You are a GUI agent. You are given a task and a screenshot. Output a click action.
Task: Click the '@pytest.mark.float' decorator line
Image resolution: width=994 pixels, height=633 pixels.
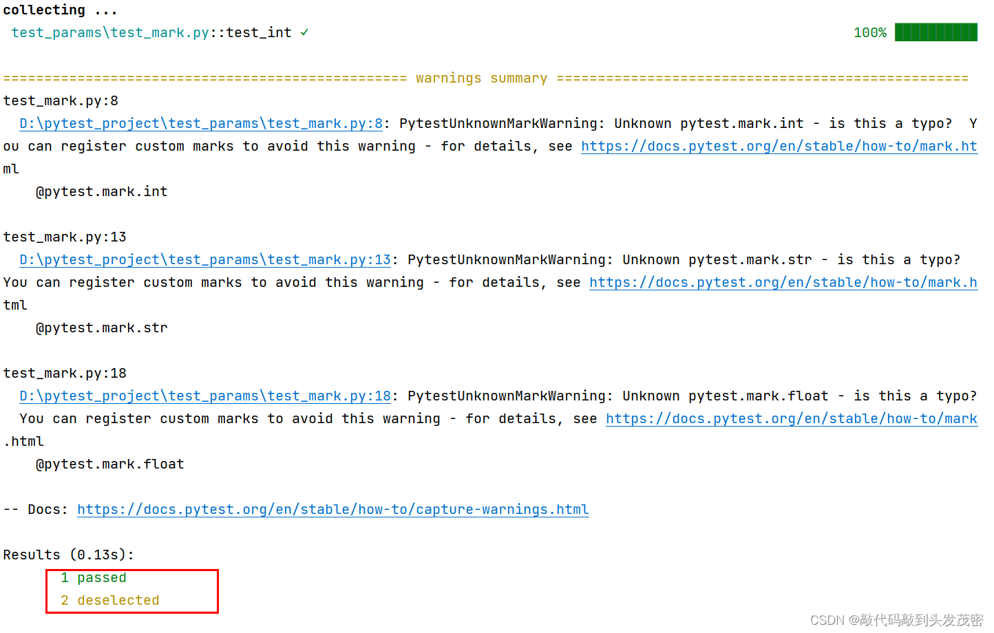point(110,464)
